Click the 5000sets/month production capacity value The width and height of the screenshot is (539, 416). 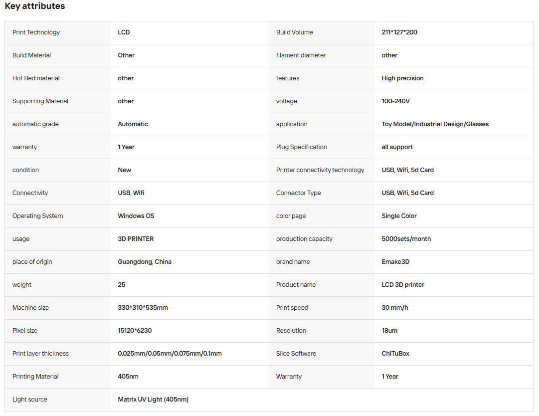pos(406,239)
